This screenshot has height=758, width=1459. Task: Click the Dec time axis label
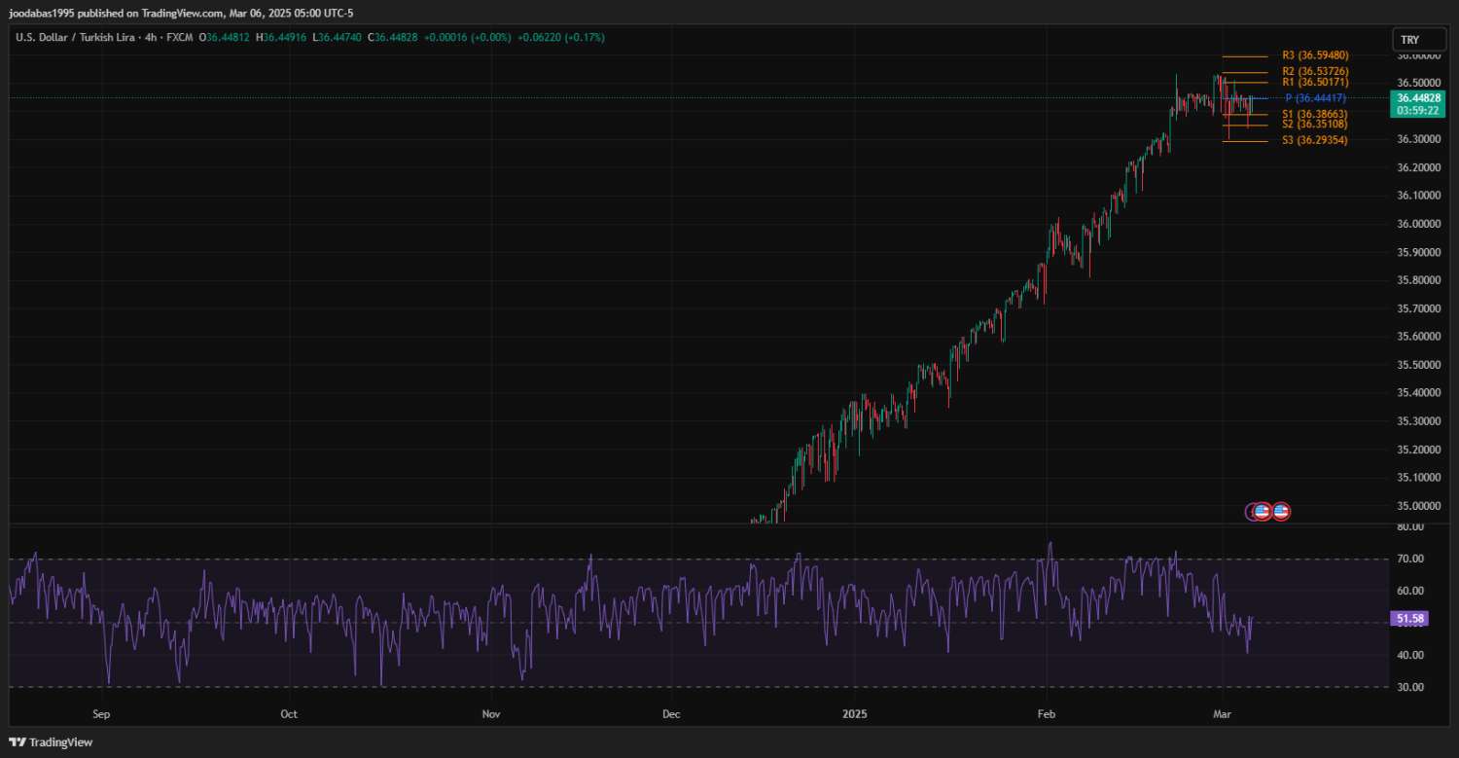tap(671, 714)
